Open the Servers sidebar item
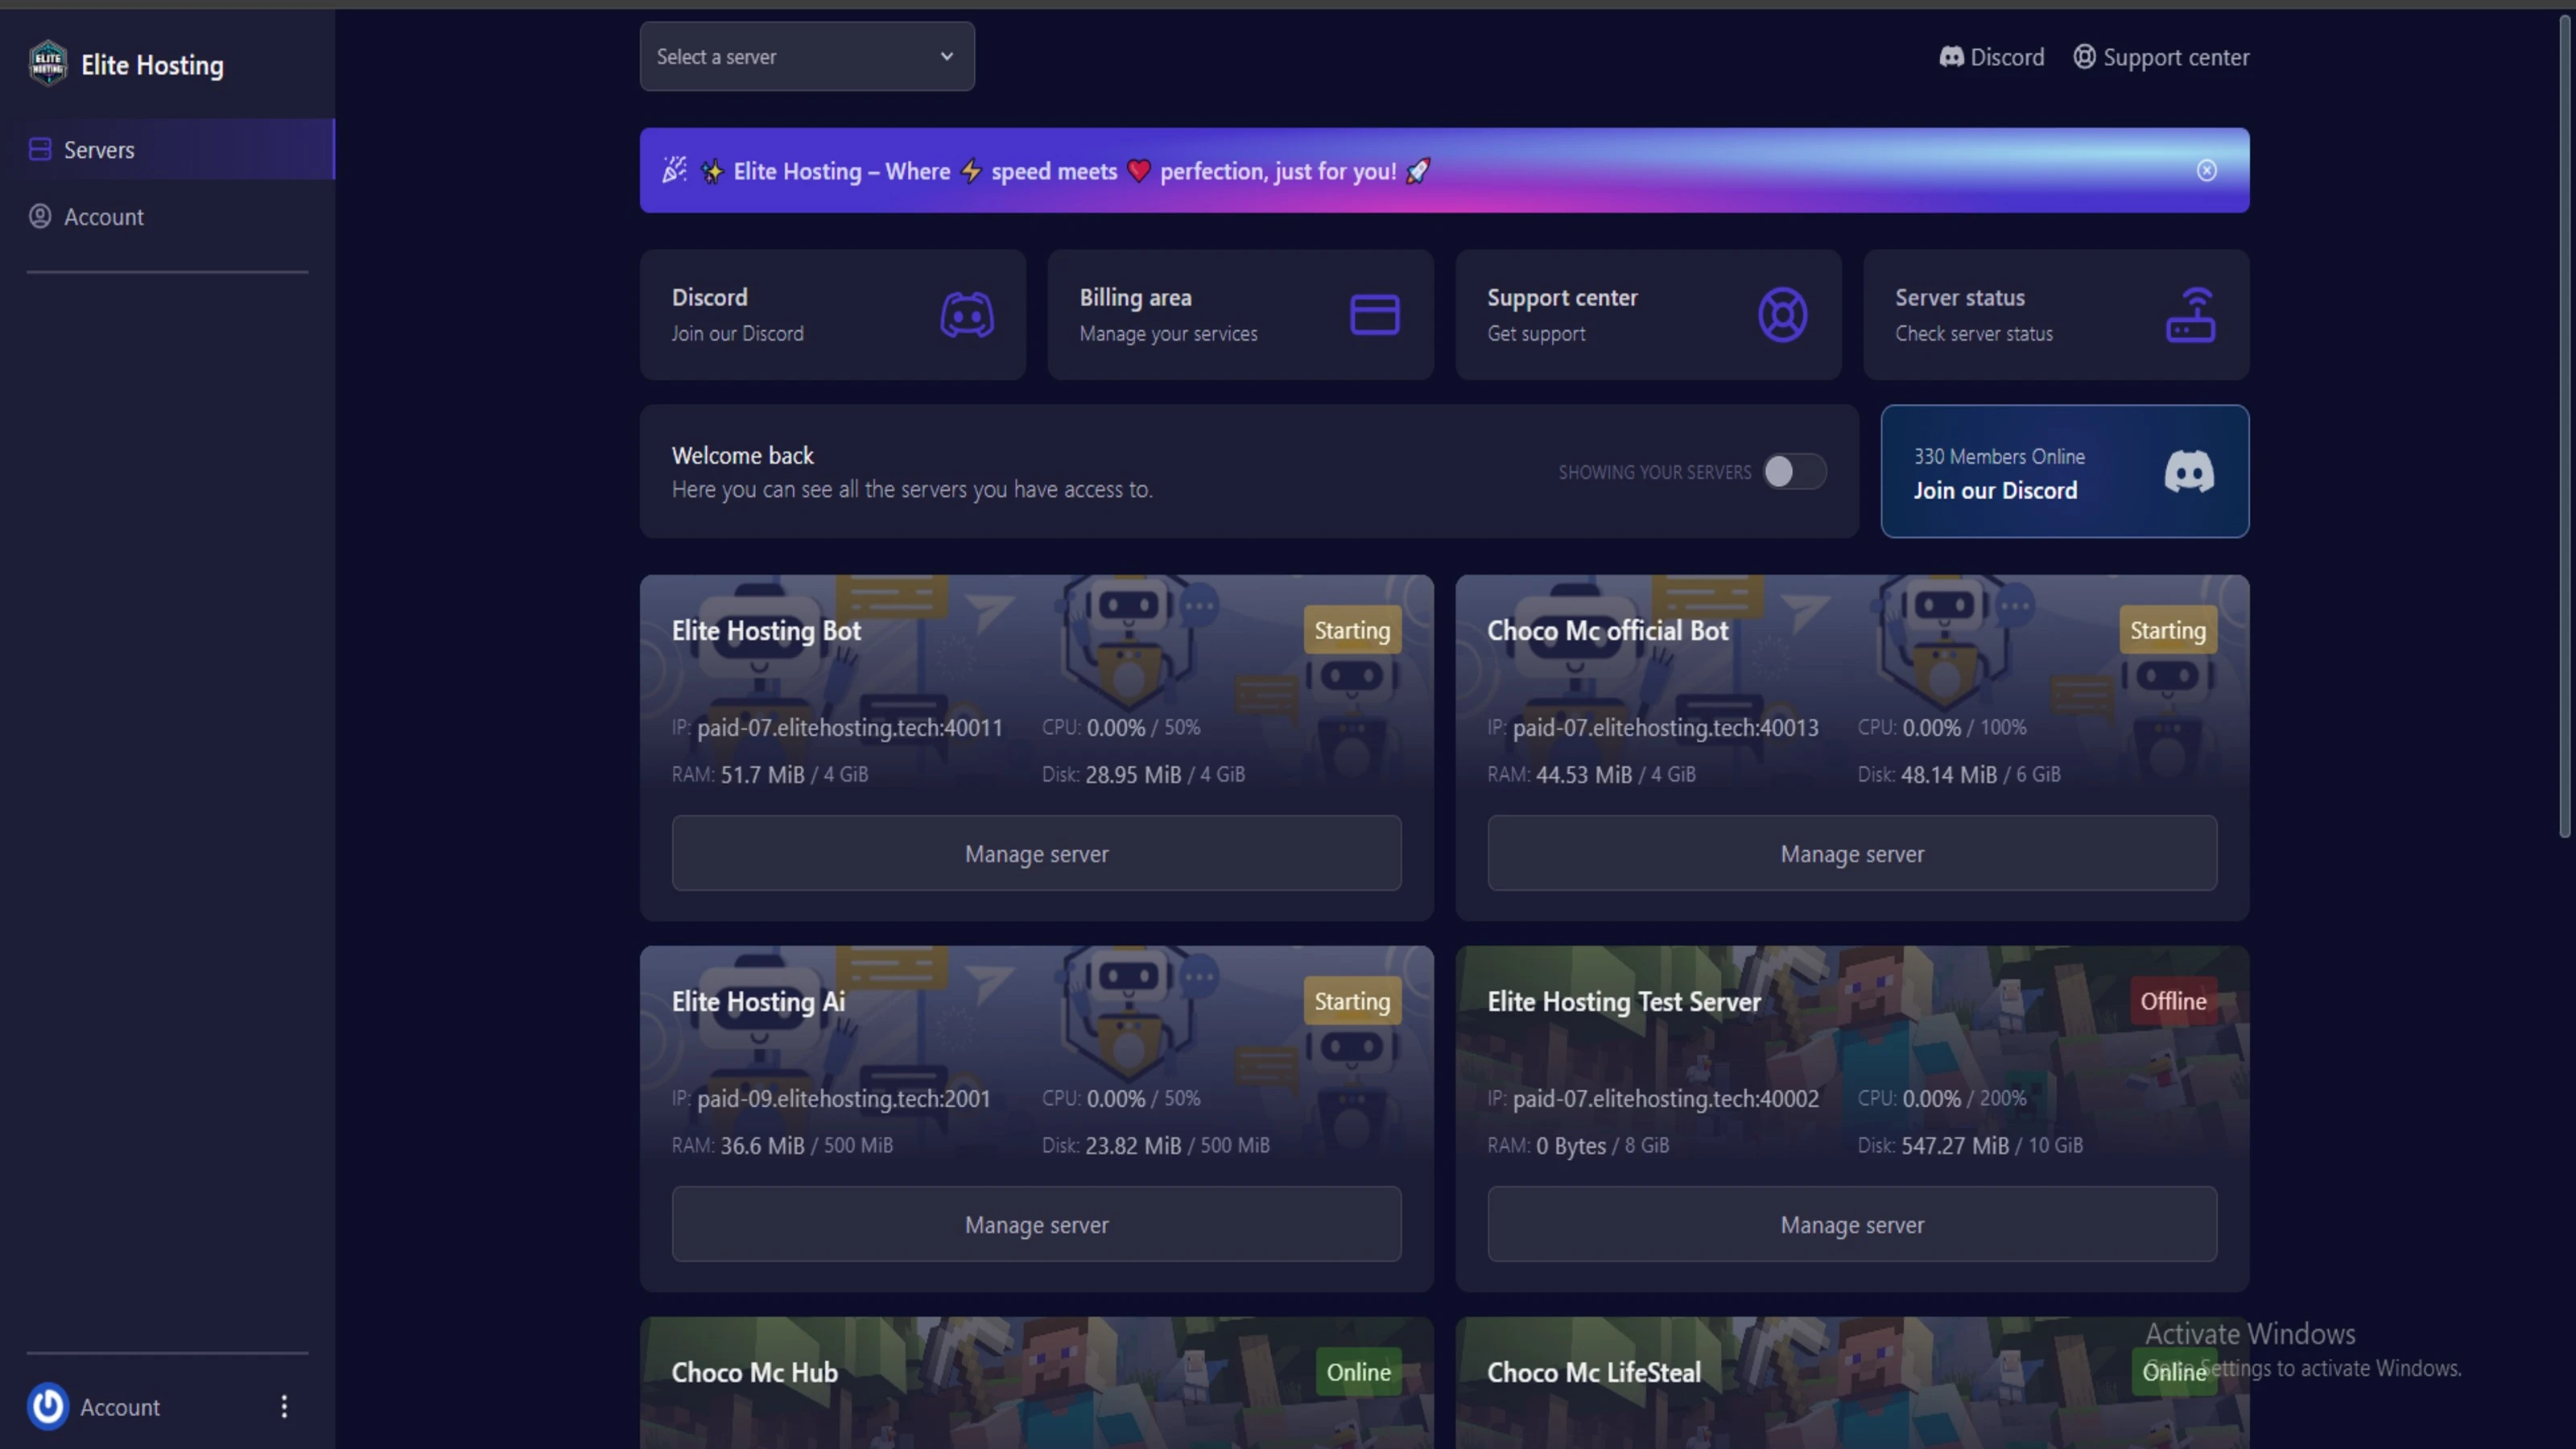The height and width of the screenshot is (1449, 2576). pyautogui.click(x=99, y=150)
